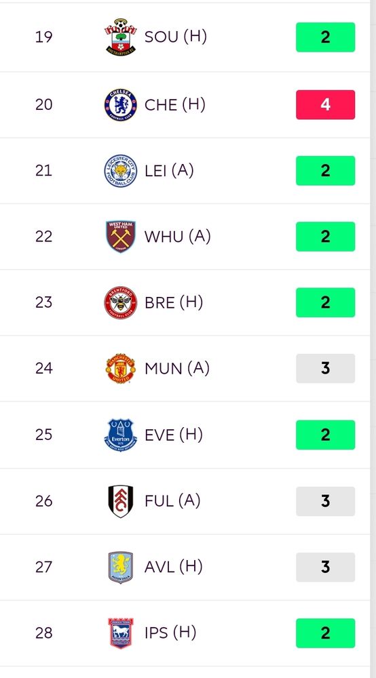Click the red difficulty 4 badge for Chelsea
Screen dimensions: 376x678
(x=325, y=104)
